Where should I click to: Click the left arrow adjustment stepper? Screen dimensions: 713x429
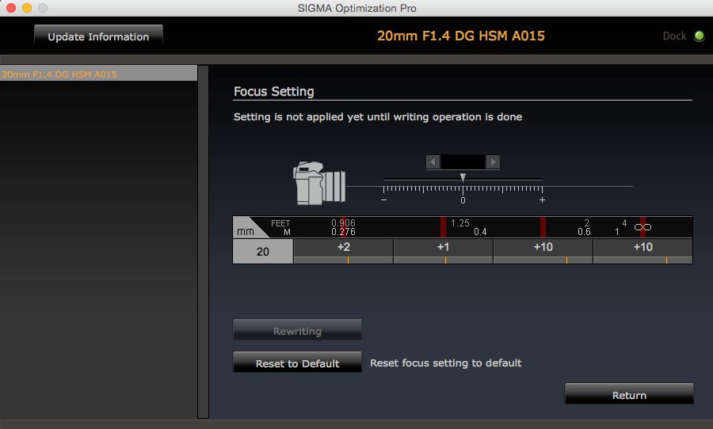tap(433, 161)
